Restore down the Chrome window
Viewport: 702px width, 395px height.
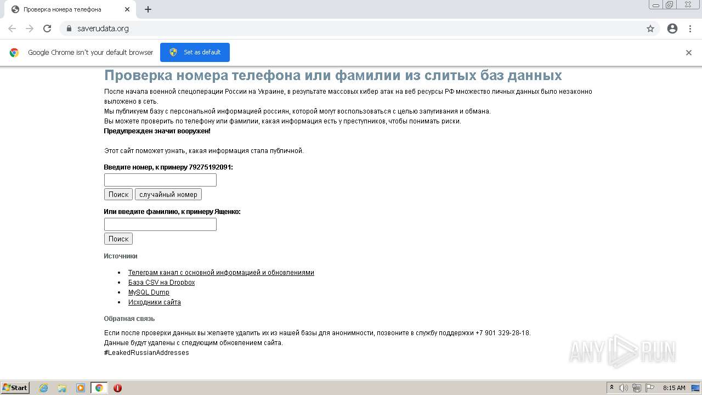click(x=670, y=4)
